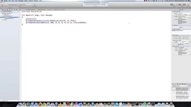This screenshot has height=107, width=191.
Task: Open the Navigate menu
Action: tap(21, 1)
